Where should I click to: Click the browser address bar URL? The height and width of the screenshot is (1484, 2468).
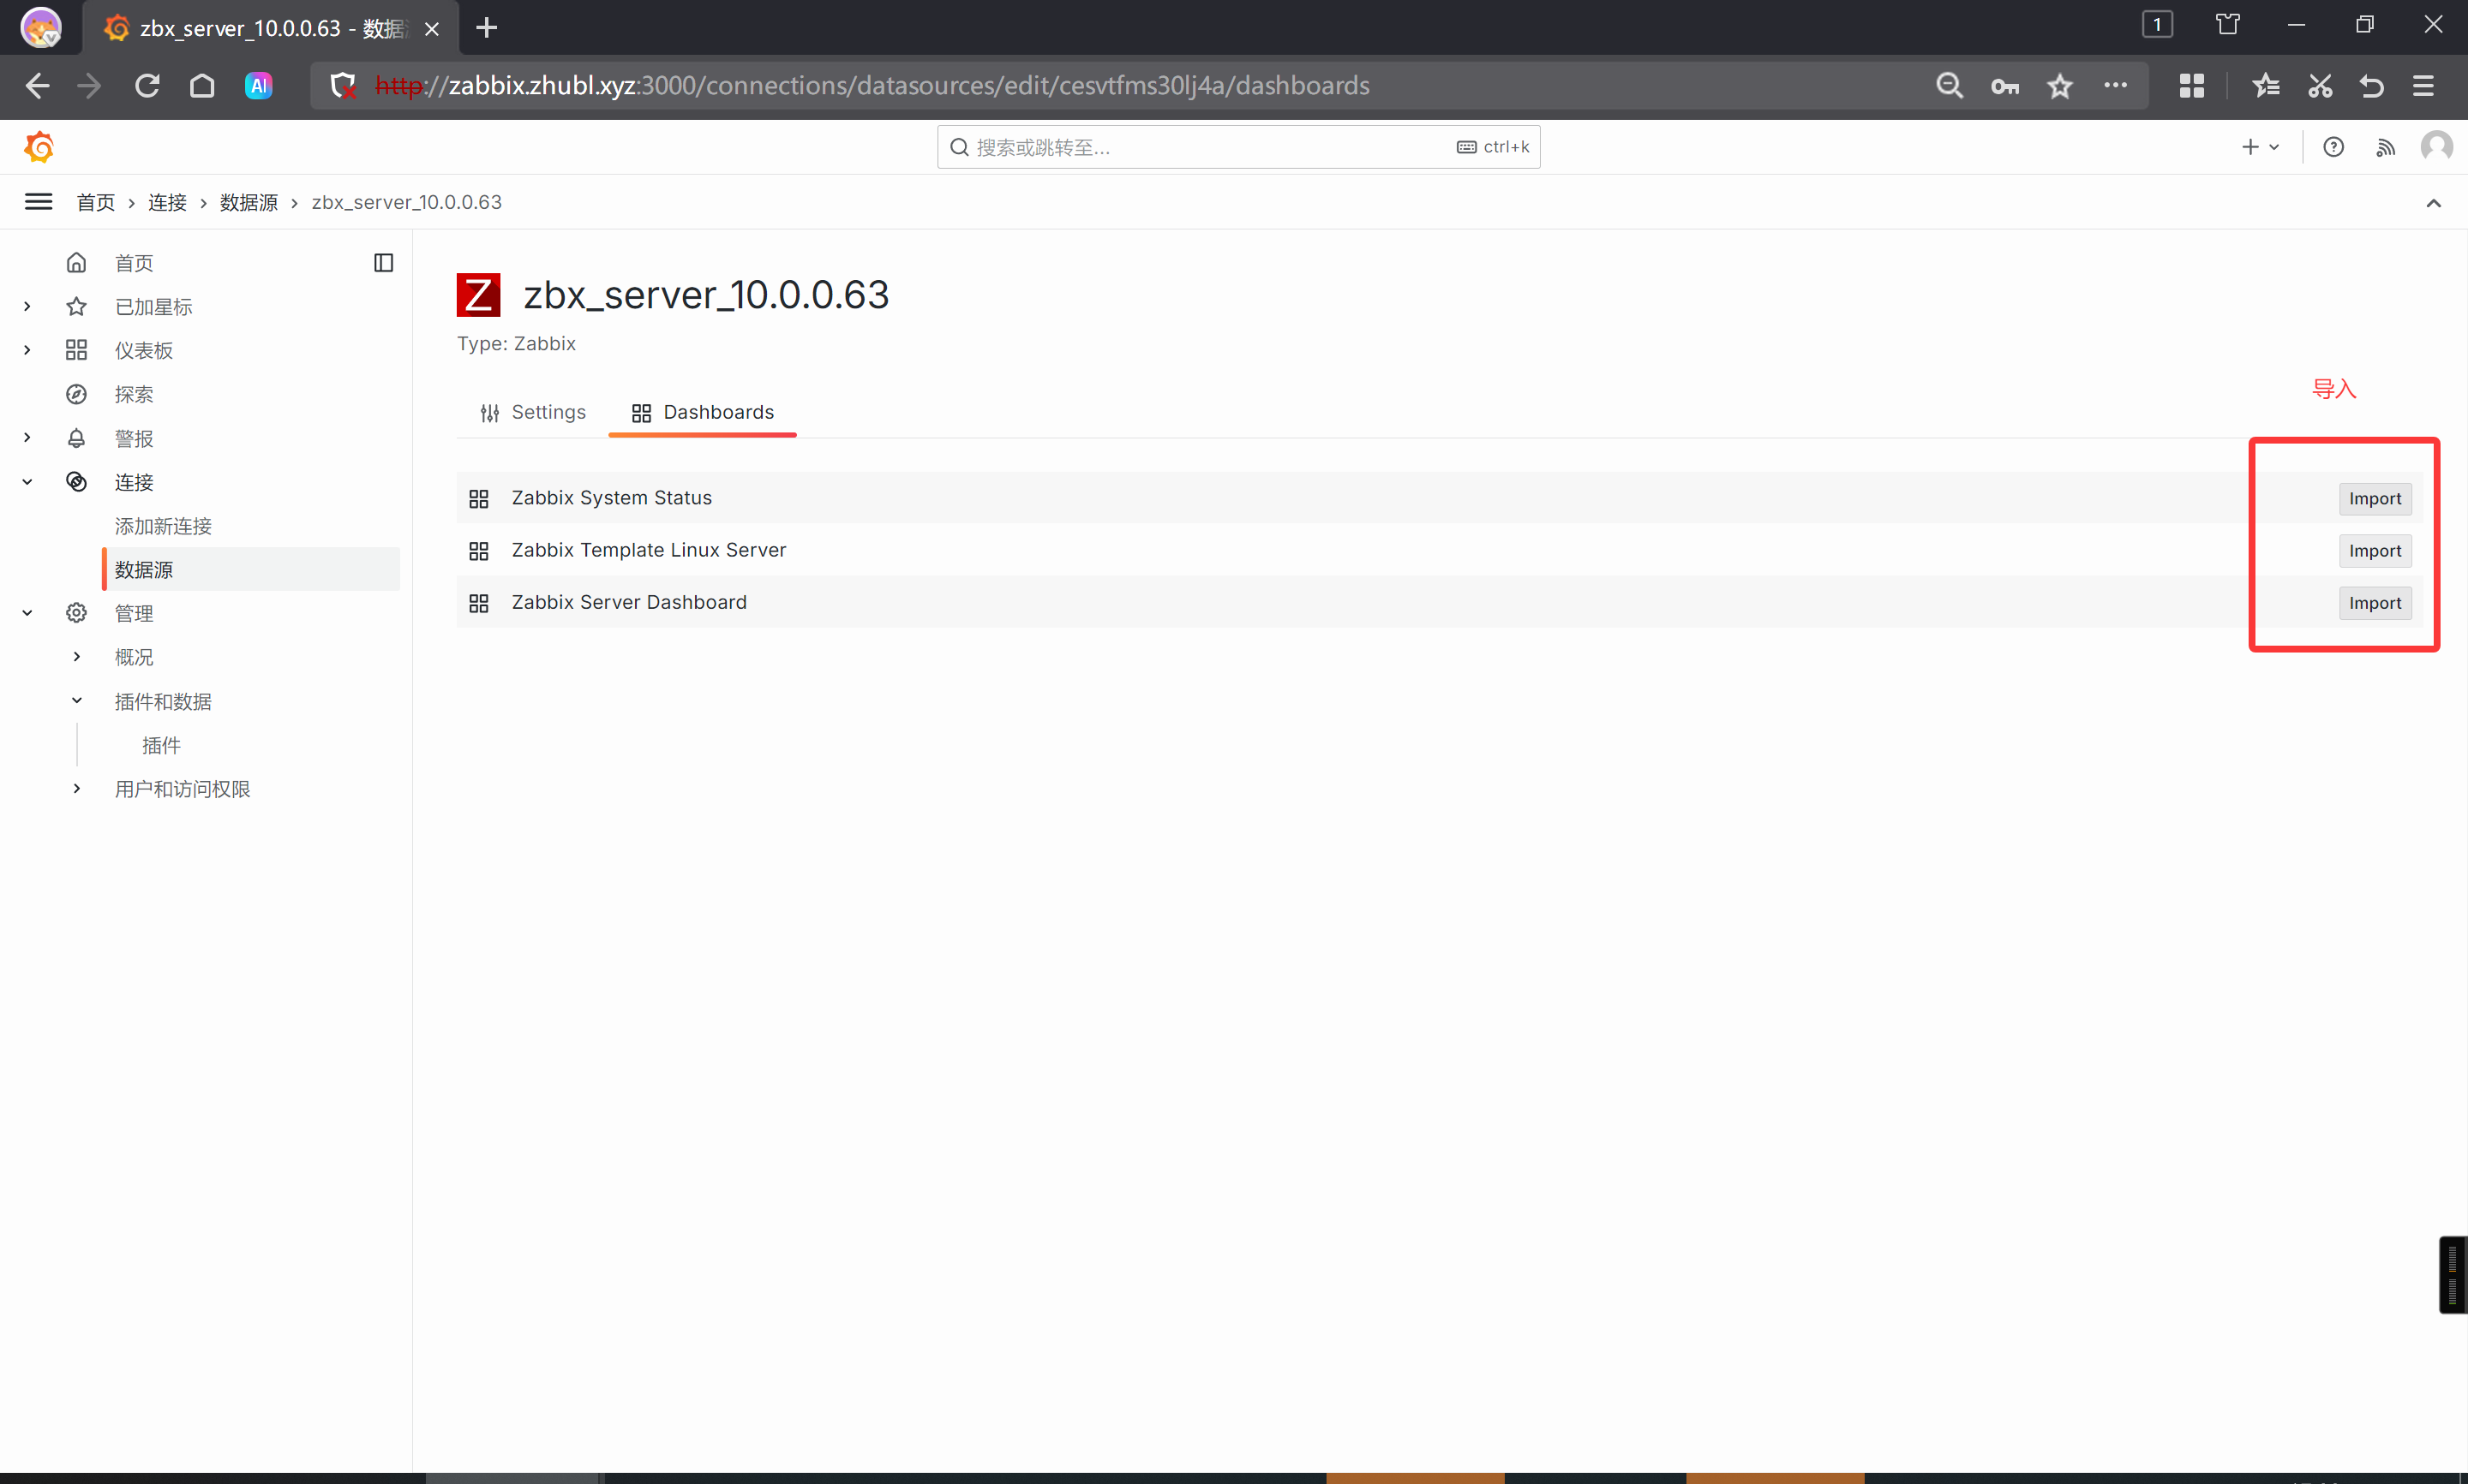tap(872, 86)
